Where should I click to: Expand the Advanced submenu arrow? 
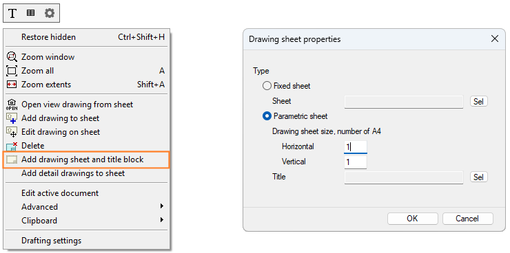162,206
